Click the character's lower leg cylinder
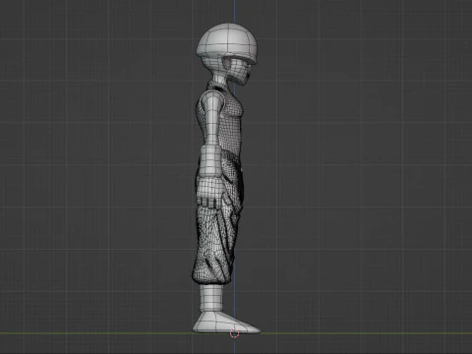Image resolution: width=472 pixels, height=354 pixels. click(211, 298)
